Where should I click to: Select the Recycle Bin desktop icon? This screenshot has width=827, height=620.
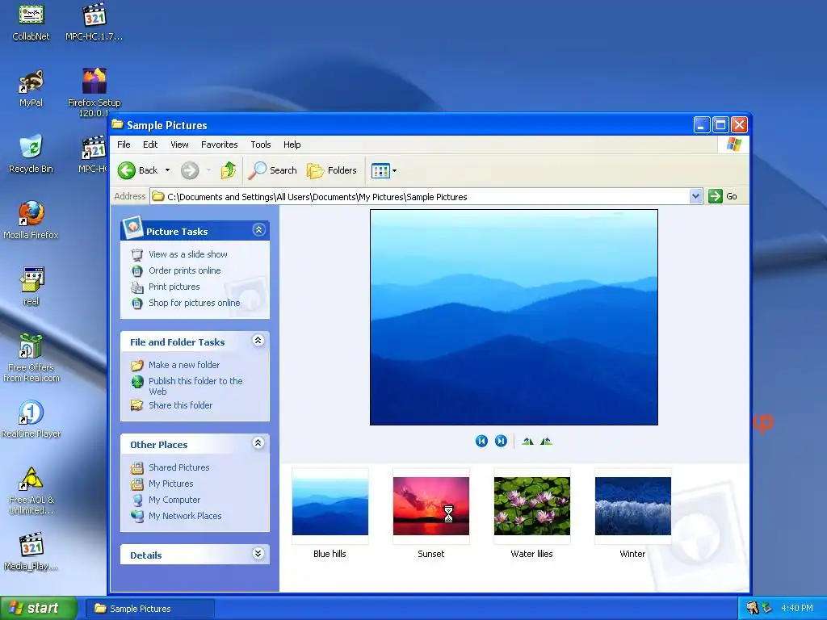(31, 154)
